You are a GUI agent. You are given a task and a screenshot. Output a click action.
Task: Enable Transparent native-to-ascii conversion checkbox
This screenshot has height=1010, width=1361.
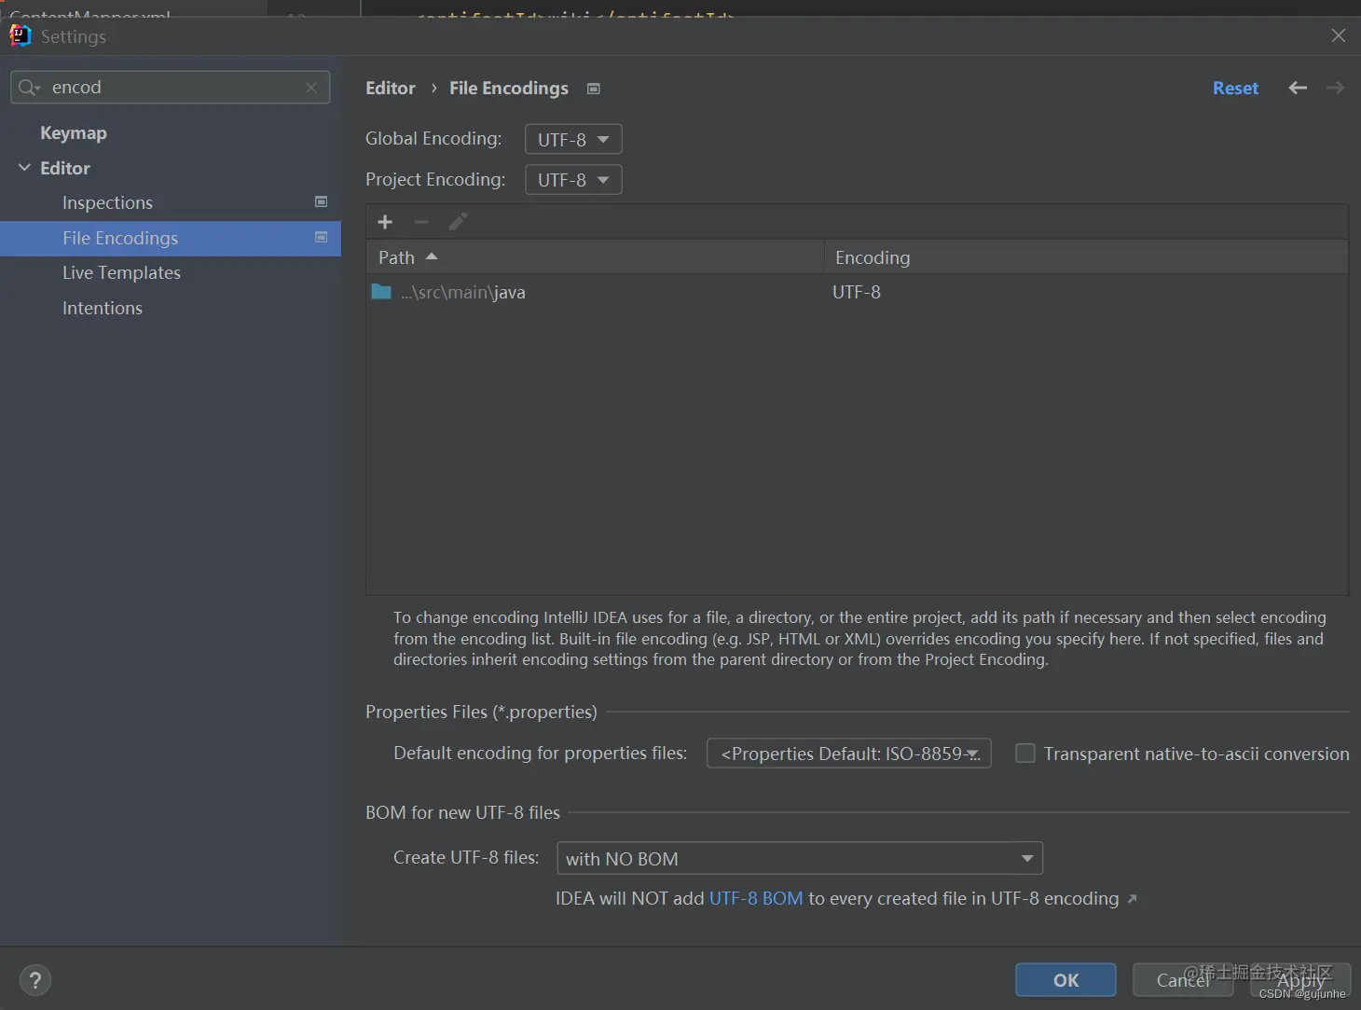point(1024,753)
